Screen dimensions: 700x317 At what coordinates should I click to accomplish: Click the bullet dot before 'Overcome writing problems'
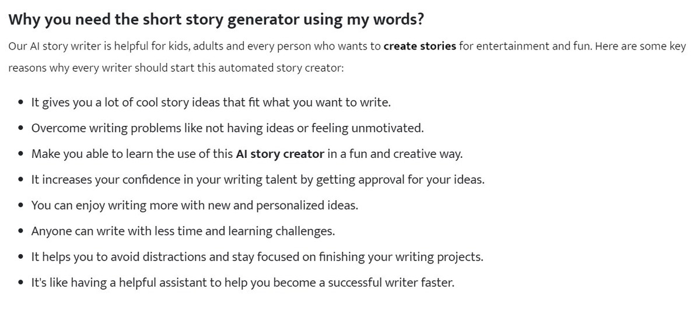click(x=21, y=129)
